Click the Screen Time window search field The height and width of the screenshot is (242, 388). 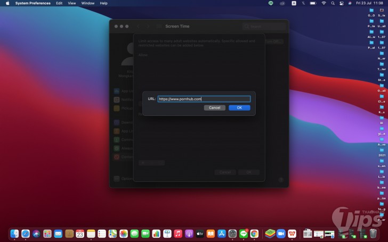pos(264,27)
